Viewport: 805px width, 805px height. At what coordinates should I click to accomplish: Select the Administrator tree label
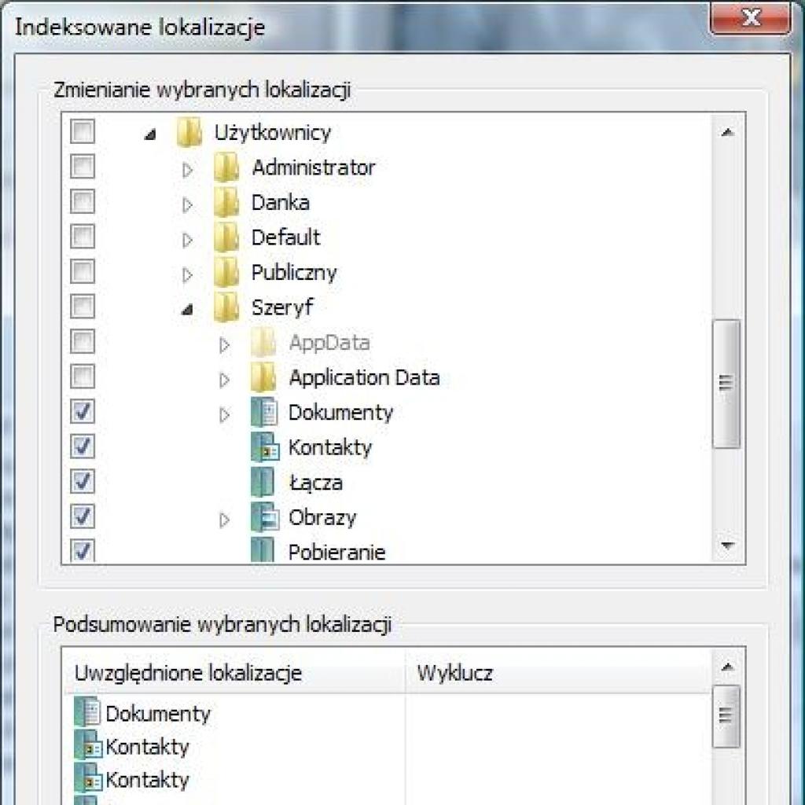(314, 167)
